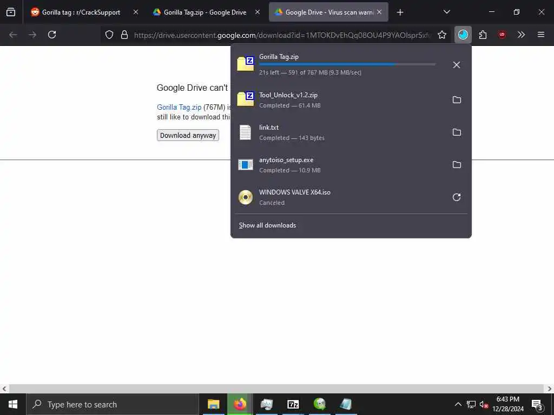Close the Gorilla Tag.zip Google Drive tab

(x=258, y=12)
